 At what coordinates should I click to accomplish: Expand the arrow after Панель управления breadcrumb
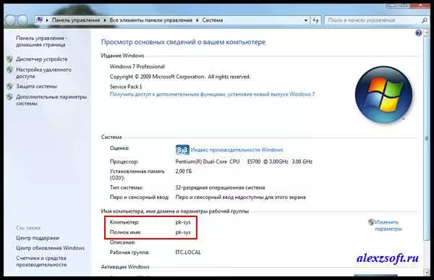[105, 20]
